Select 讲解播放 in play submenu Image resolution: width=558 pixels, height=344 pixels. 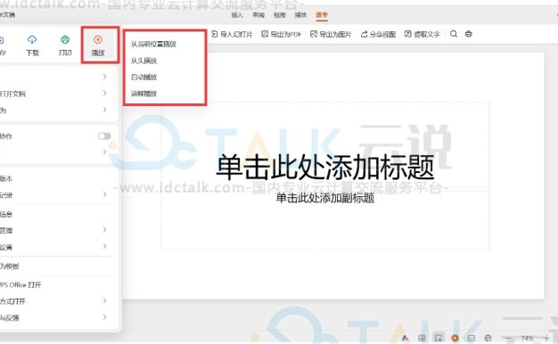pos(144,94)
